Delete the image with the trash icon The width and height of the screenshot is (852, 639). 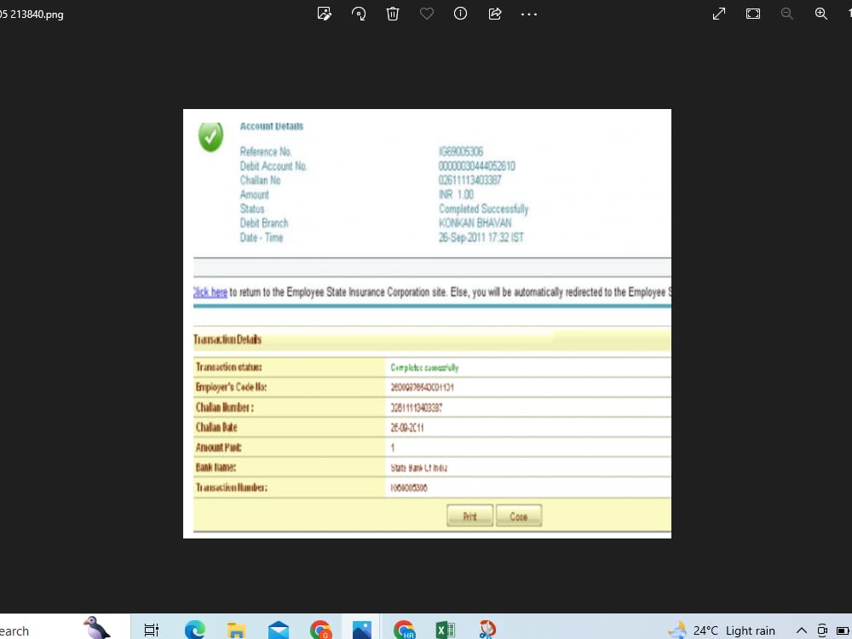tap(392, 14)
